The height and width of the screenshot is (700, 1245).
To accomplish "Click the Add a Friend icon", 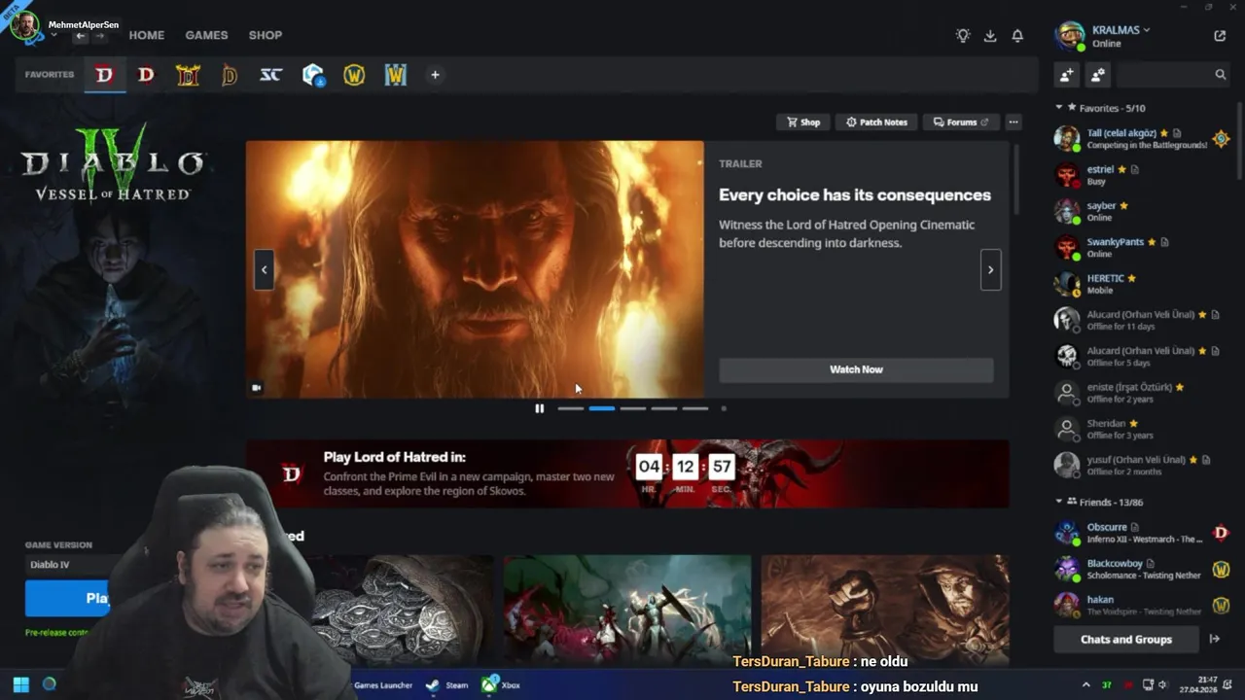I will [1067, 75].
